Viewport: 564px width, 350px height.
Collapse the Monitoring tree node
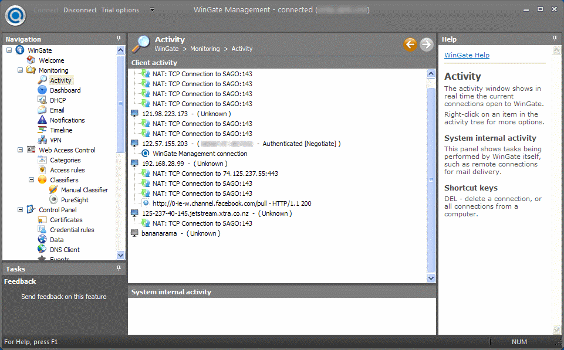pyautogui.click(x=20, y=70)
